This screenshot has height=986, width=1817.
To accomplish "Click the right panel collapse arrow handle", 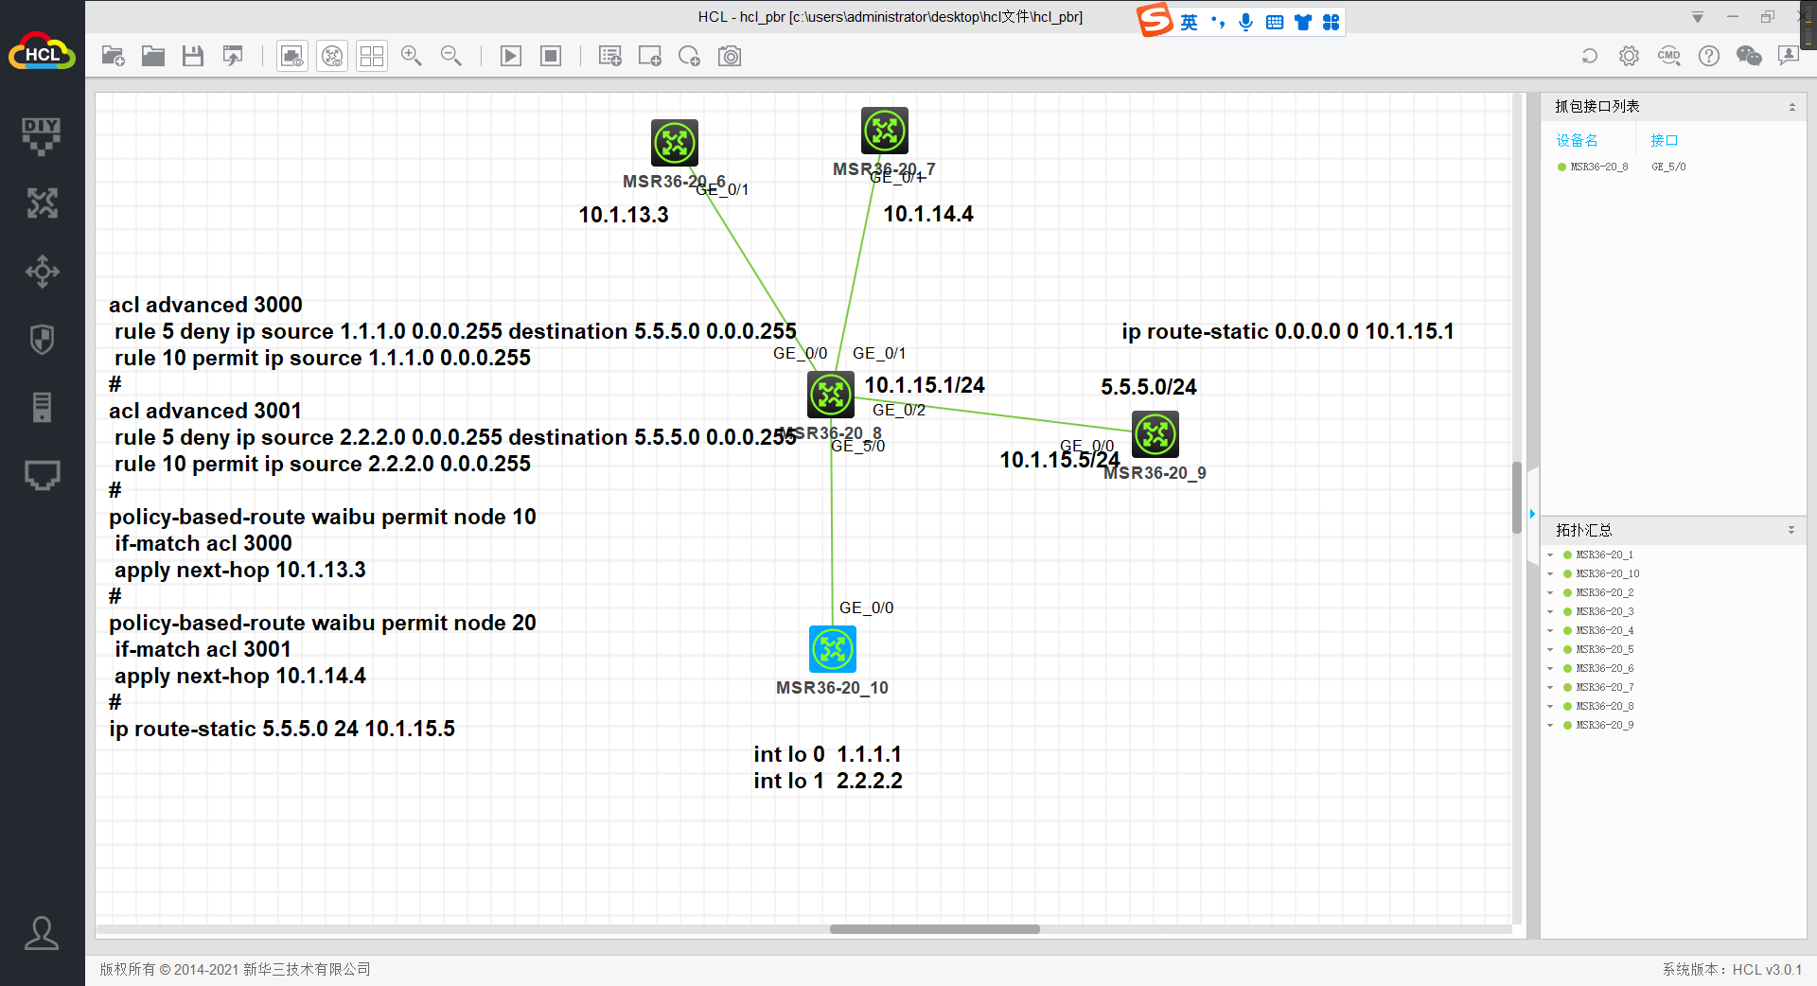I will point(1532,514).
